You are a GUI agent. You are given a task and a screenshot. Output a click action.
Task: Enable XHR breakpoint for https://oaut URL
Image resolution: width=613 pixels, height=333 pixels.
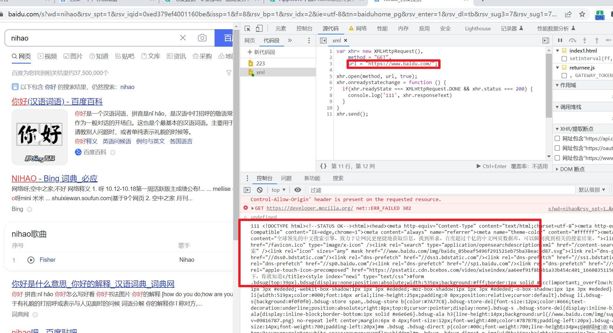coord(557,148)
